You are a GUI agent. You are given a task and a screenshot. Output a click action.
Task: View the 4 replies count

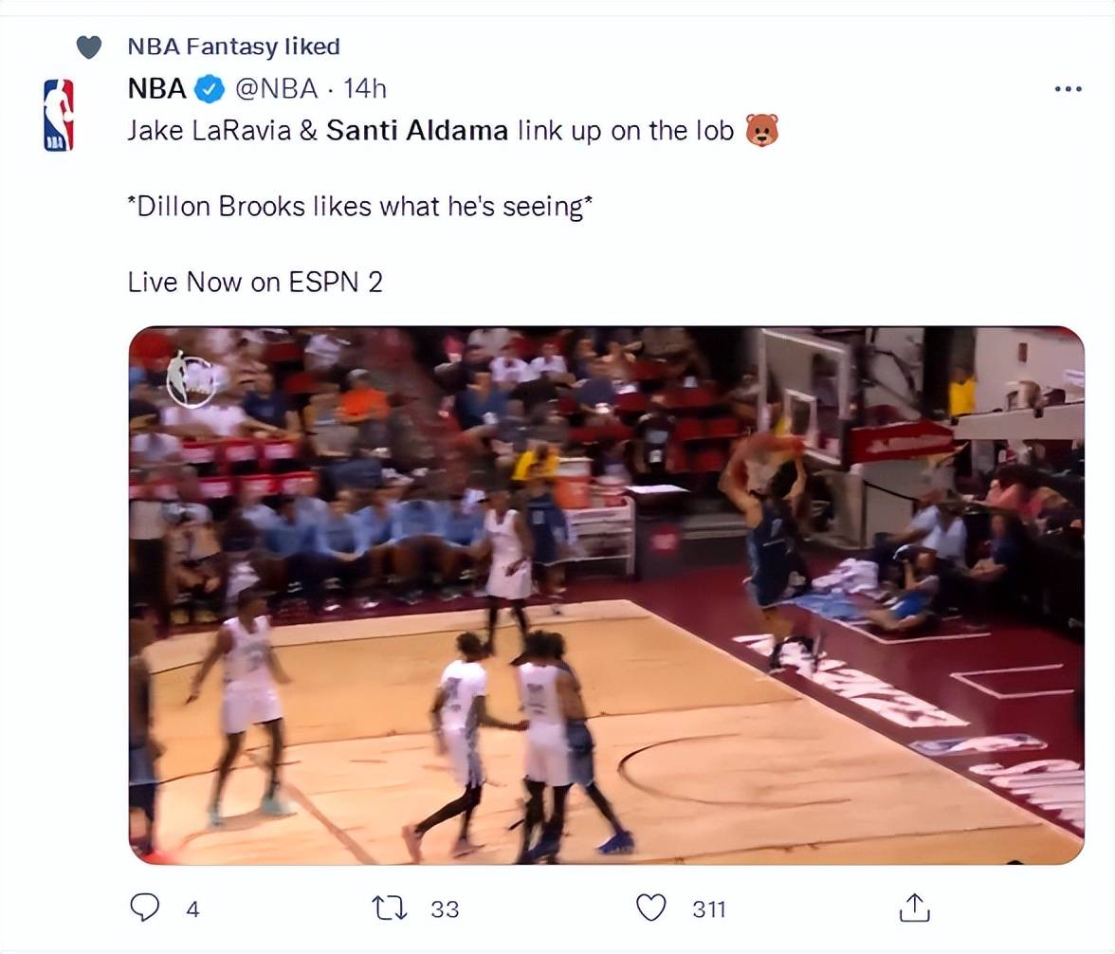coord(192,909)
